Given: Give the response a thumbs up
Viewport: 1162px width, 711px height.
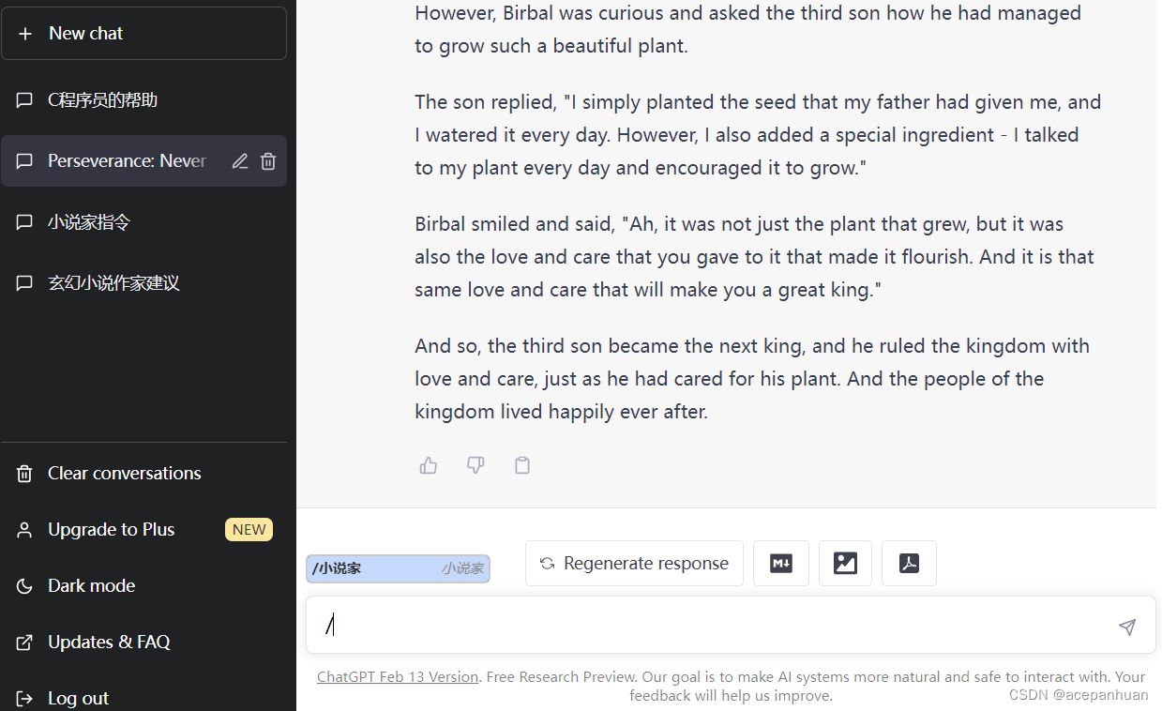Looking at the screenshot, I should click(429, 465).
